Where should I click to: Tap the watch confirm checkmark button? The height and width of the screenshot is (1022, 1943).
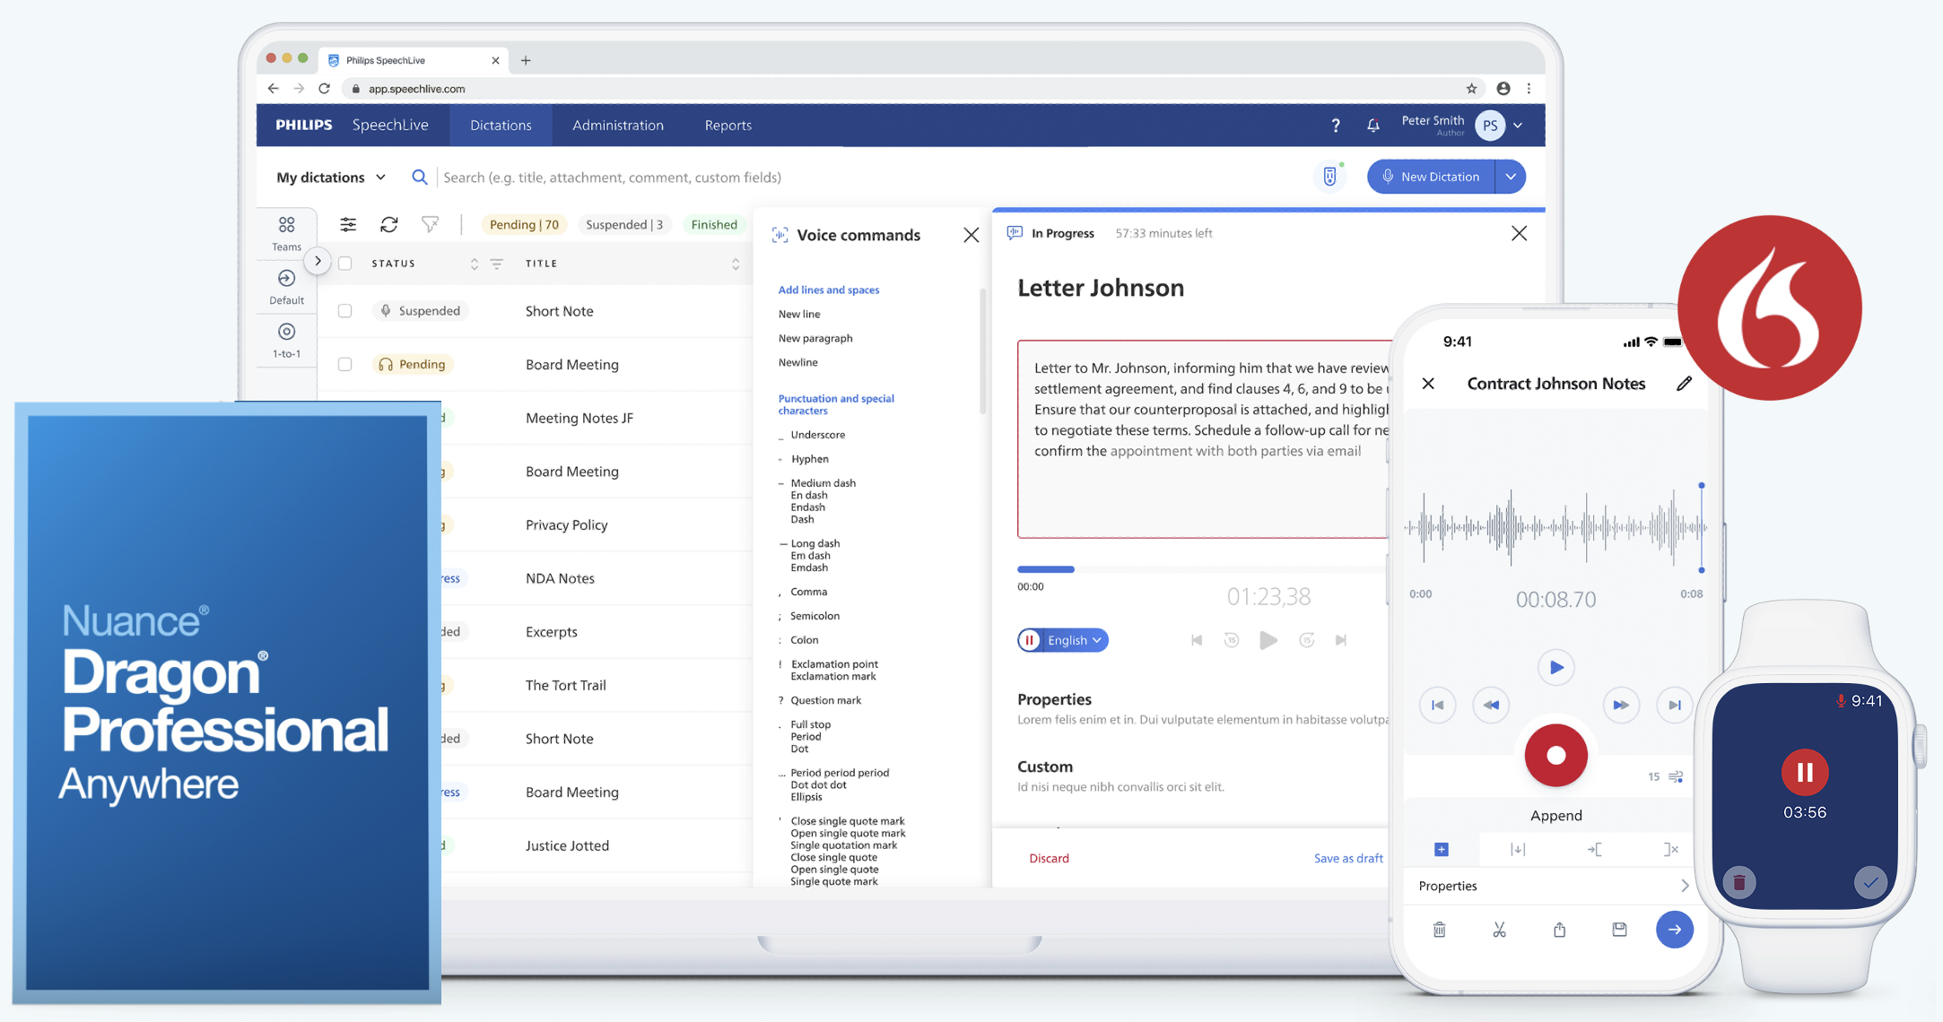pyautogui.click(x=1869, y=882)
